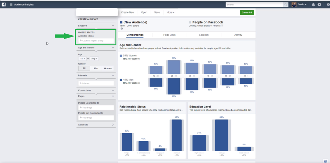Image resolution: width=330 pixels, height=163 pixels.
Task: Click Create New
Action: click(x=128, y=13)
